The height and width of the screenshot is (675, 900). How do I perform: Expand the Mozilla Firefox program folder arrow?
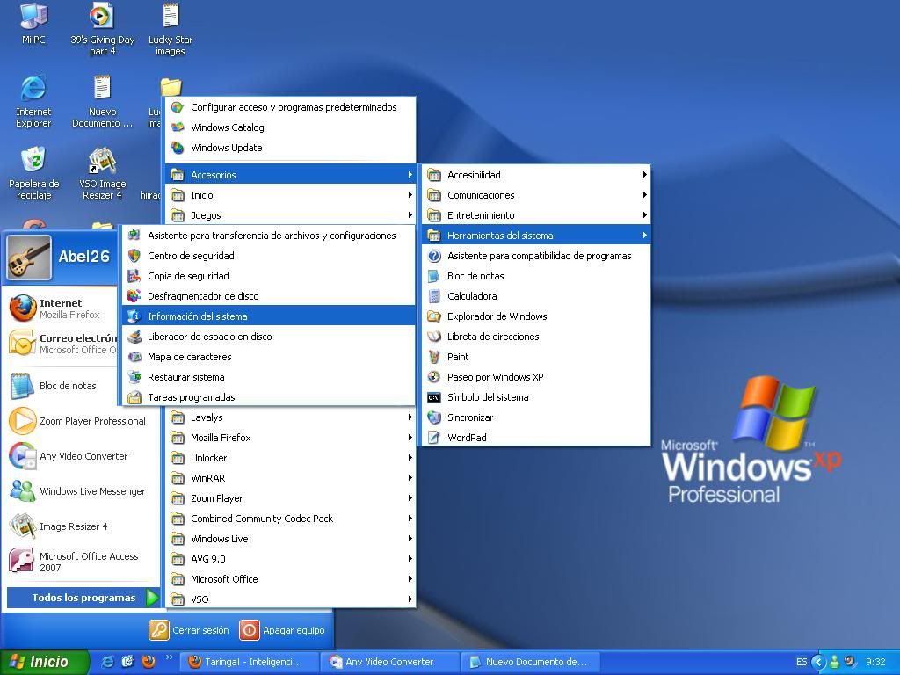pos(410,438)
